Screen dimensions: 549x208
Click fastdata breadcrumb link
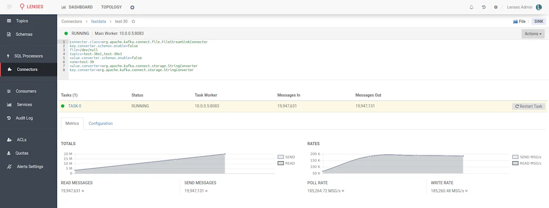pyautogui.click(x=99, y=21)
